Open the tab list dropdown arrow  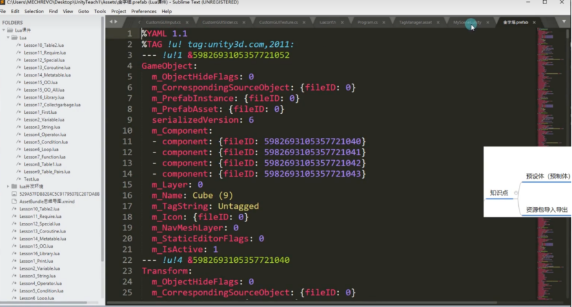point(564,21)
